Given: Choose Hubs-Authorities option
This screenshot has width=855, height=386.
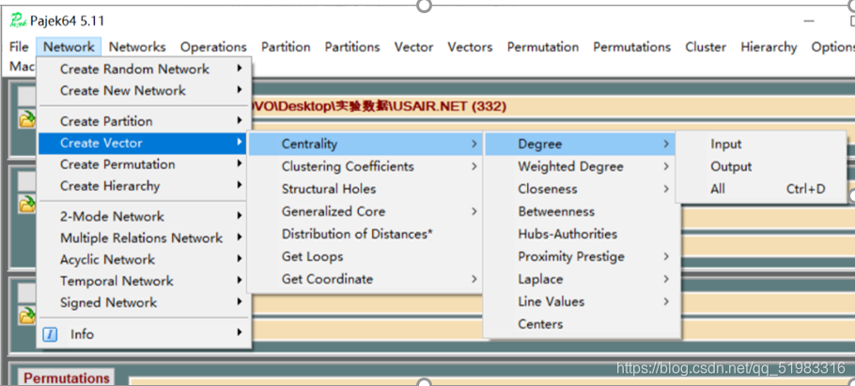Looking at the screenshot, I should pos(581,234).
